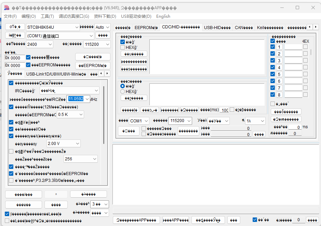Open the 115200 baud dropdown beside 2400

[97, 44]
